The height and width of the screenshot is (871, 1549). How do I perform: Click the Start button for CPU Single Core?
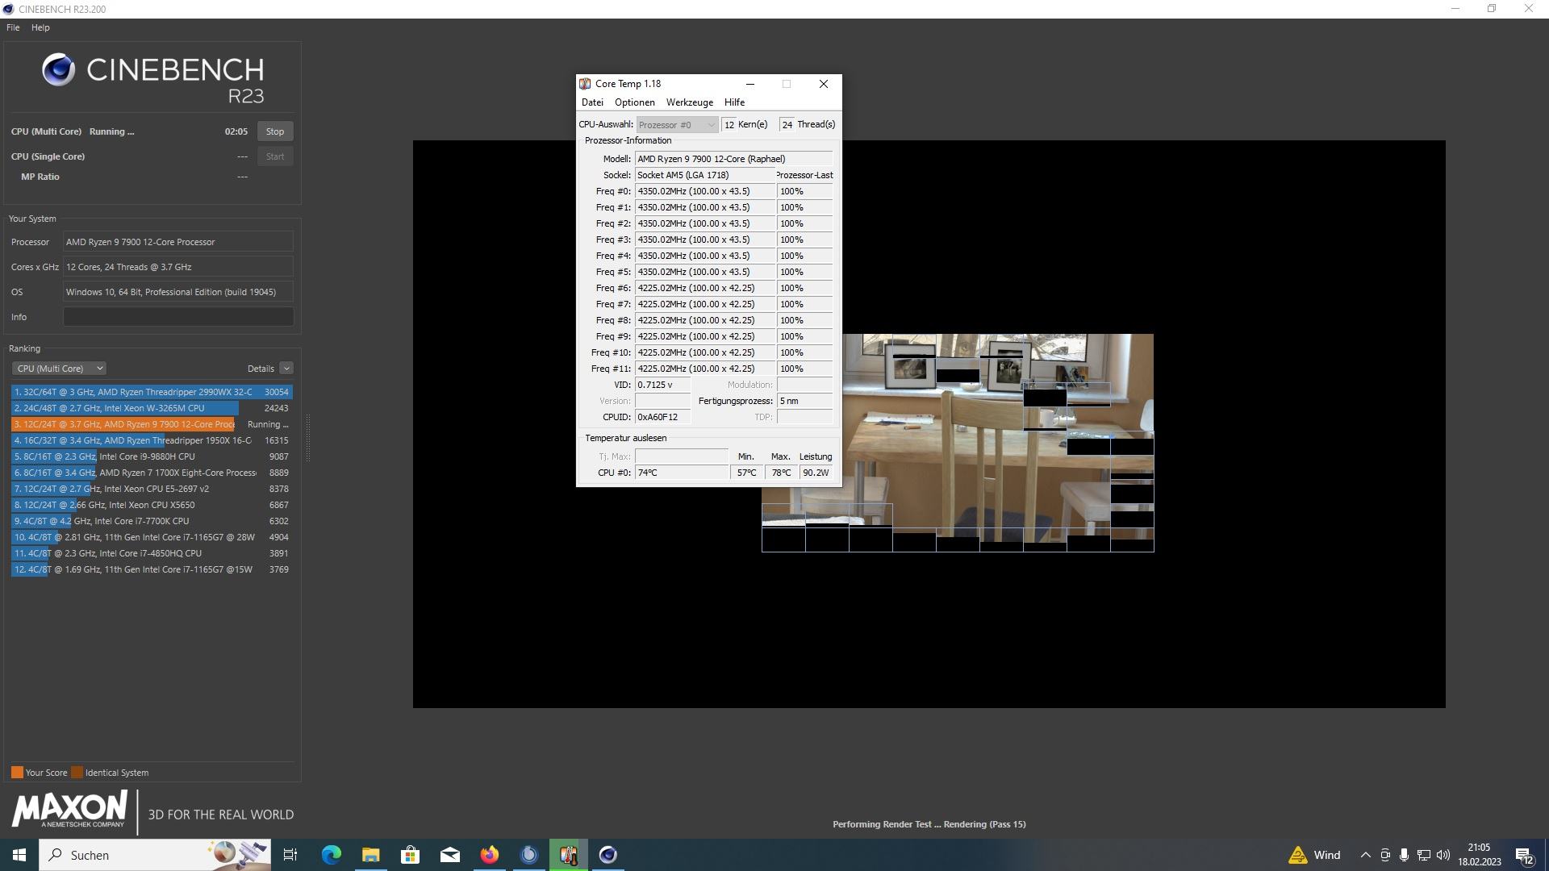click(x=275, y=156)
